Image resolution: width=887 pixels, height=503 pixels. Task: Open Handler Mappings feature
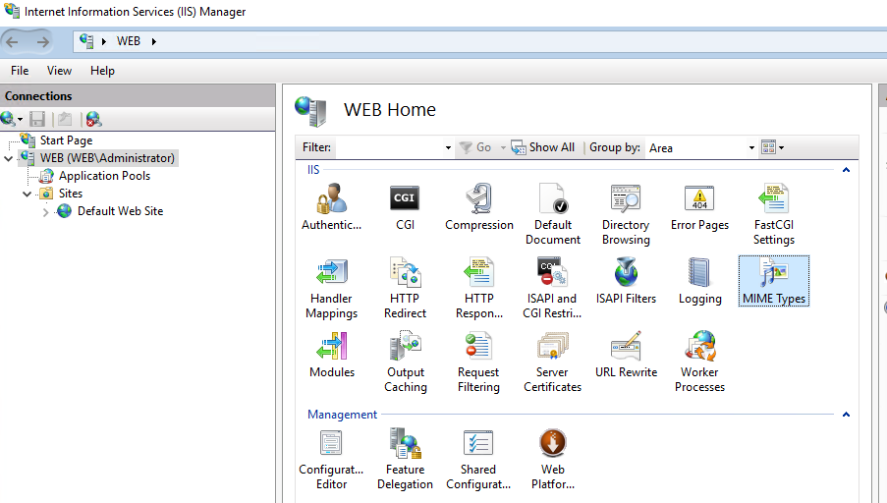point(331,288)
